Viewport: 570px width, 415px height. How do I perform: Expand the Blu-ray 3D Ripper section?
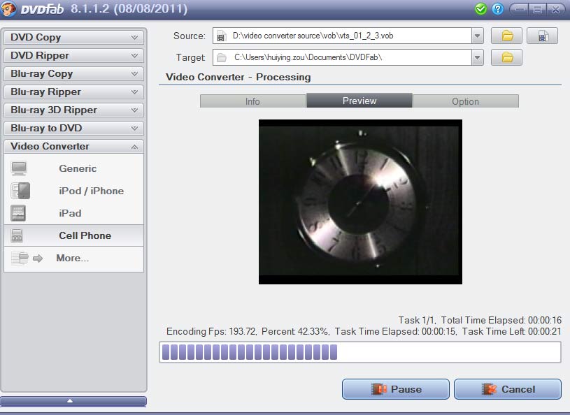pyautogui.click(x=74, y=110)
